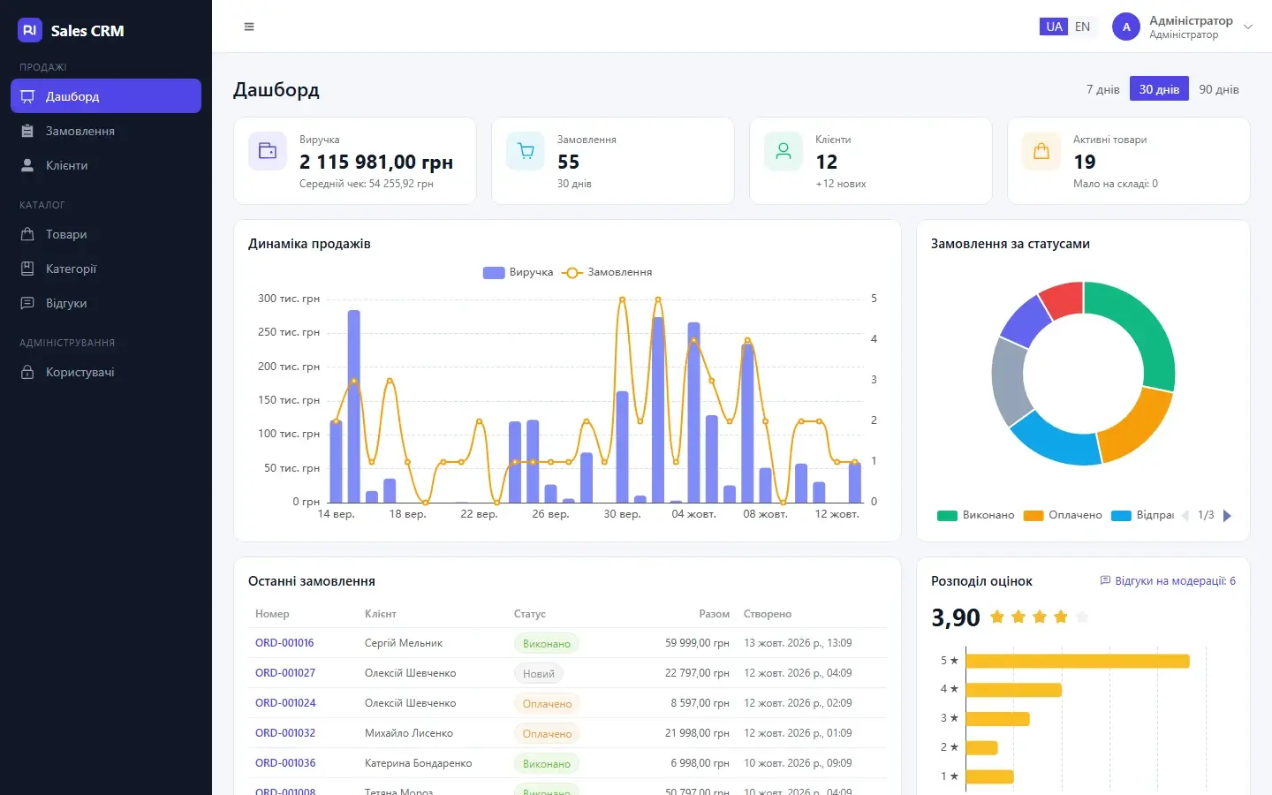Toggle sidebar with the hamburger menu icon
The height and width of the screenshot is (795, 1272).
click(249, 26)
